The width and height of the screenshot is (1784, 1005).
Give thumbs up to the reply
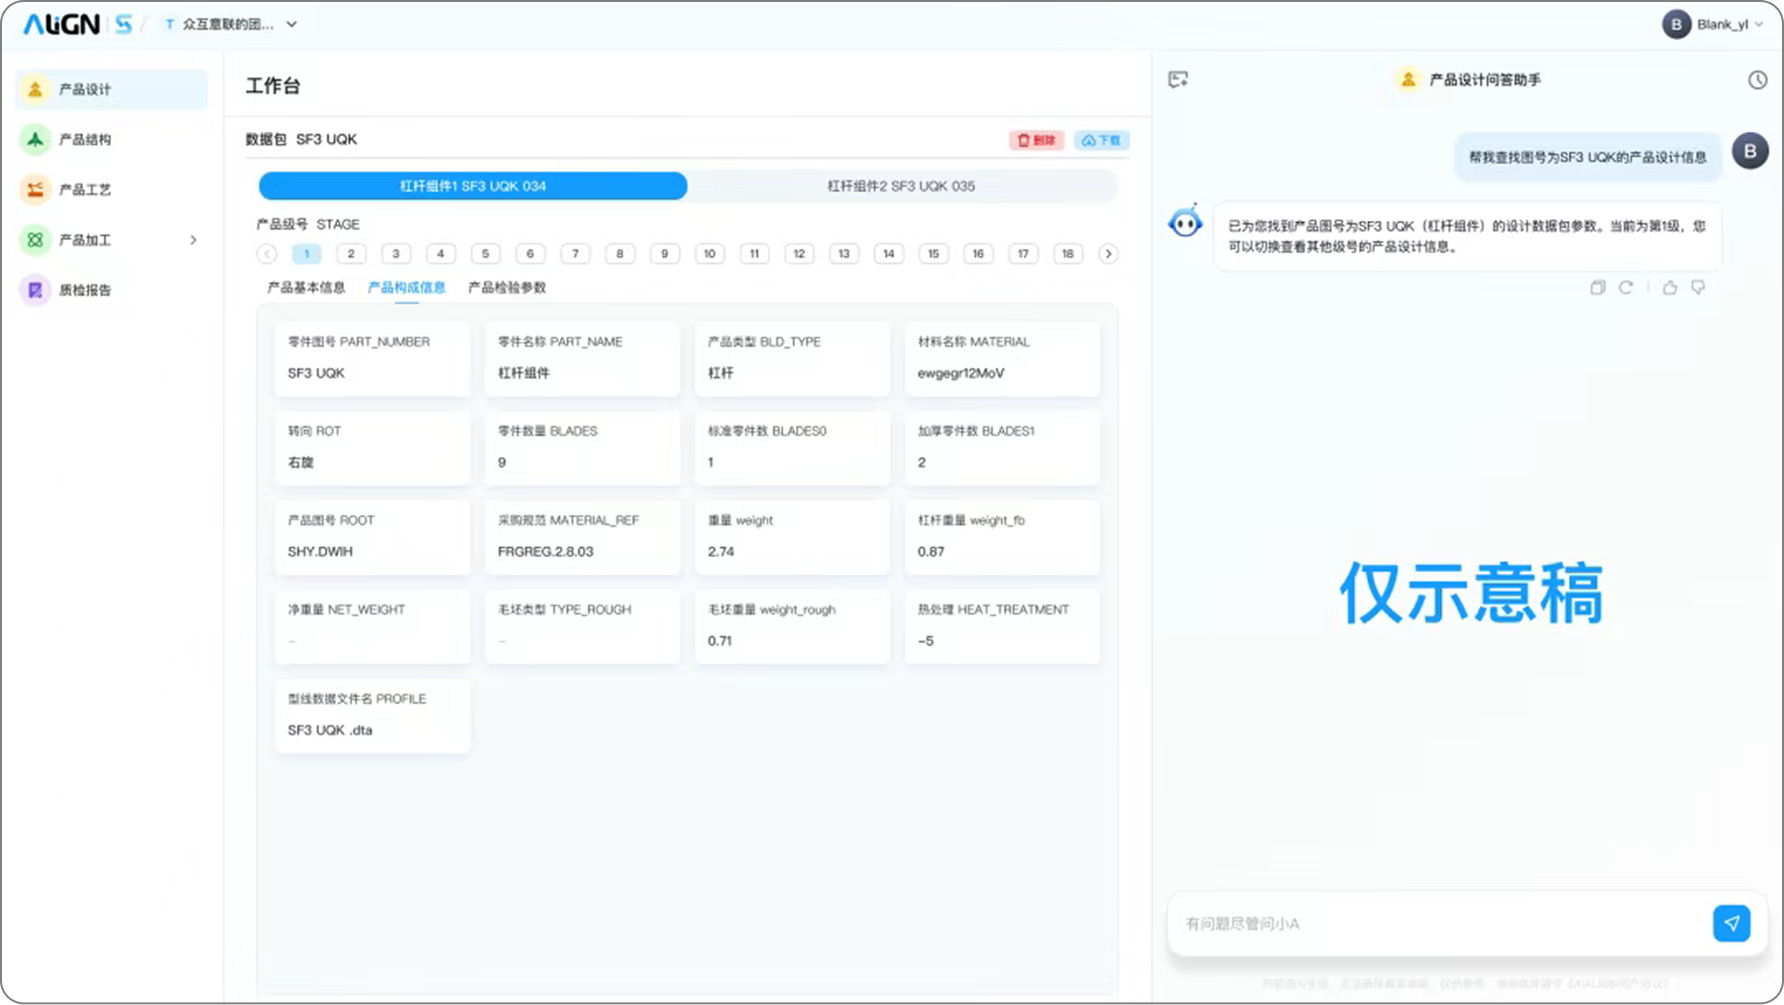pyautogui.click(x=1670, y=287)
